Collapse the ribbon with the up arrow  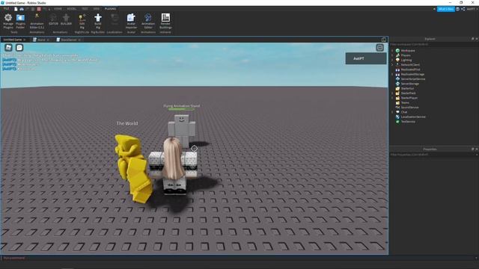pos(434,9)
